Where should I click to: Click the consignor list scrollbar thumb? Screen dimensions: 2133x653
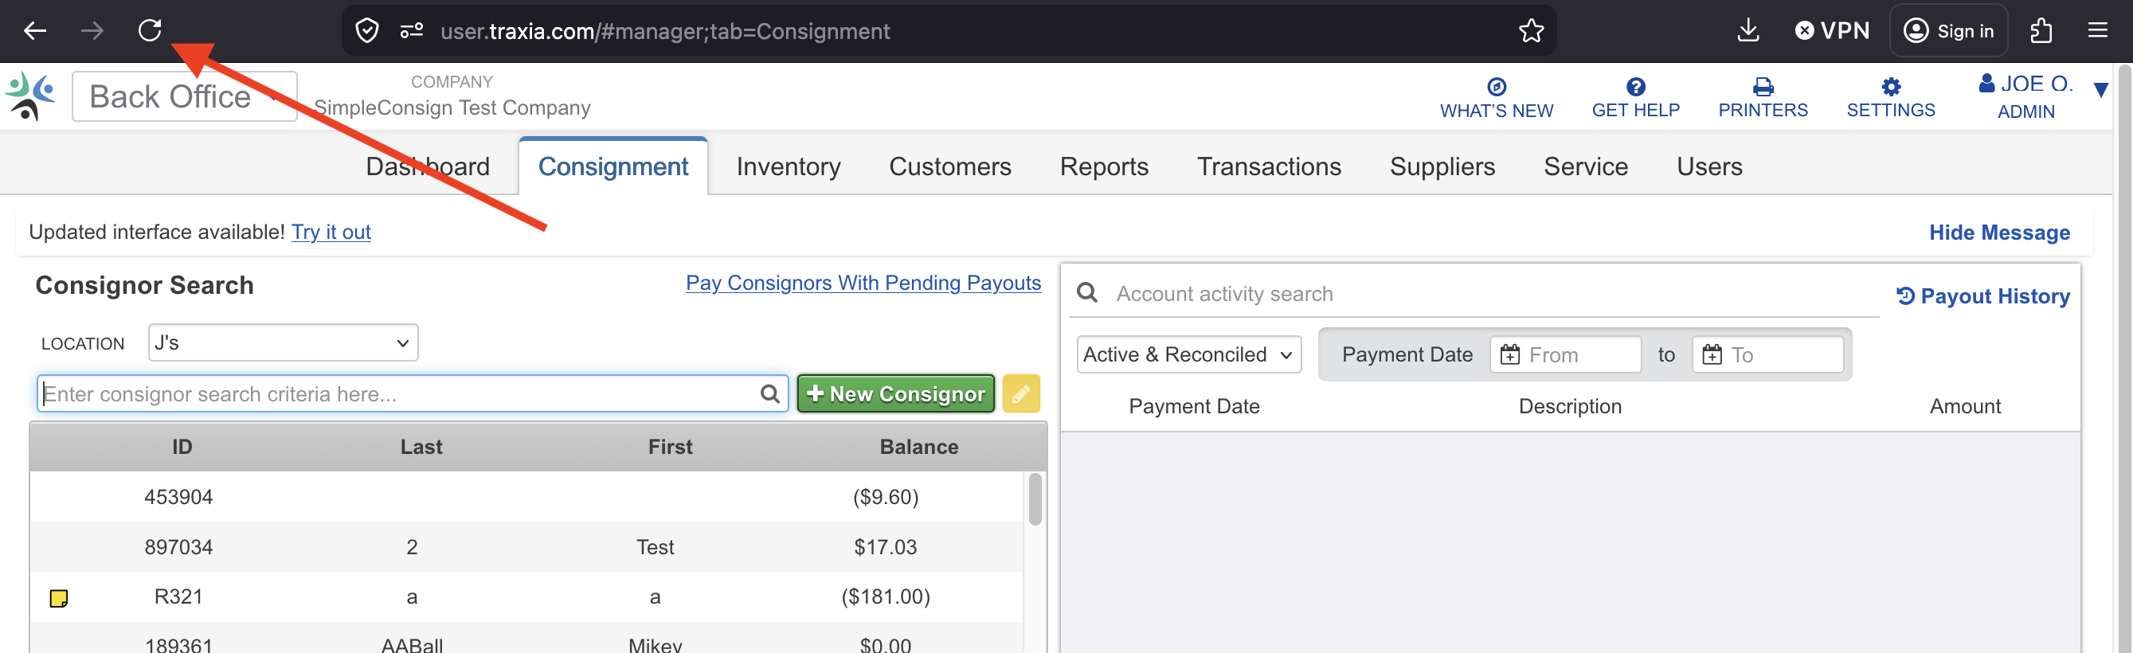click(1034, 499)
